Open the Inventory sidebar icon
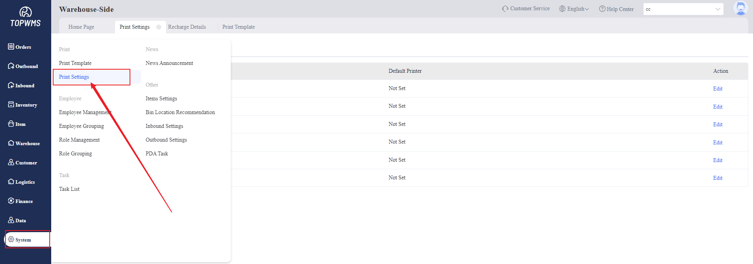Viewport: 753px width, 264px height. pos(11,104)
